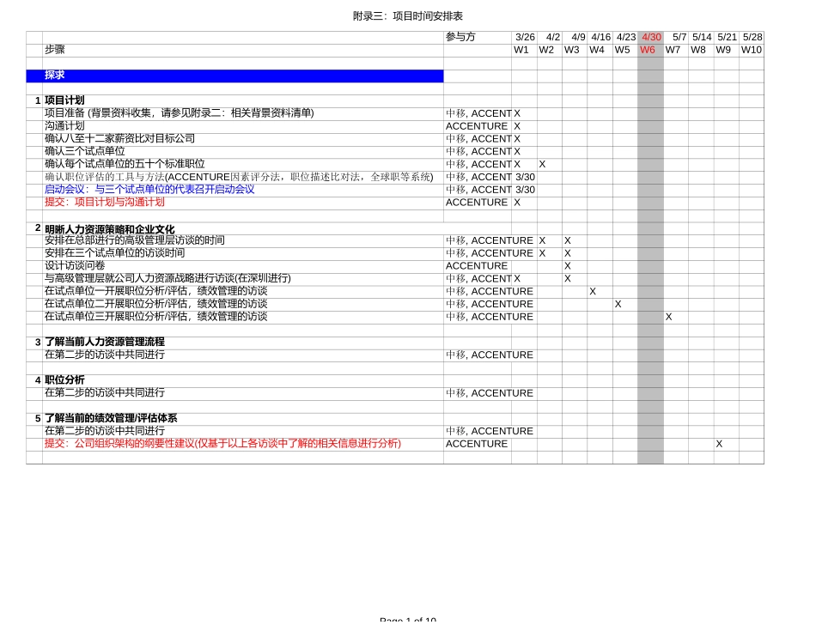Click the X mark in the 试点单位一 row
This screenshot has width=816, height=631.
pos(592,292)
